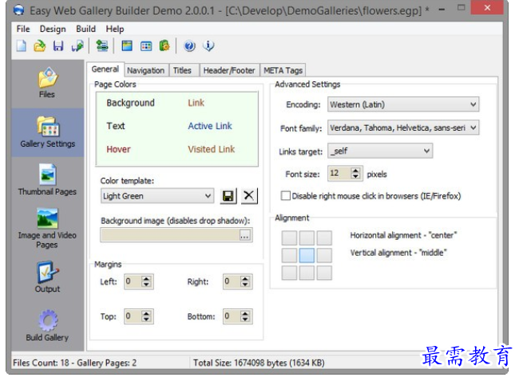This screenshot has width=519, height=381.
Task: Adjust Font size stepper arrows
Action: coord(356,173)
